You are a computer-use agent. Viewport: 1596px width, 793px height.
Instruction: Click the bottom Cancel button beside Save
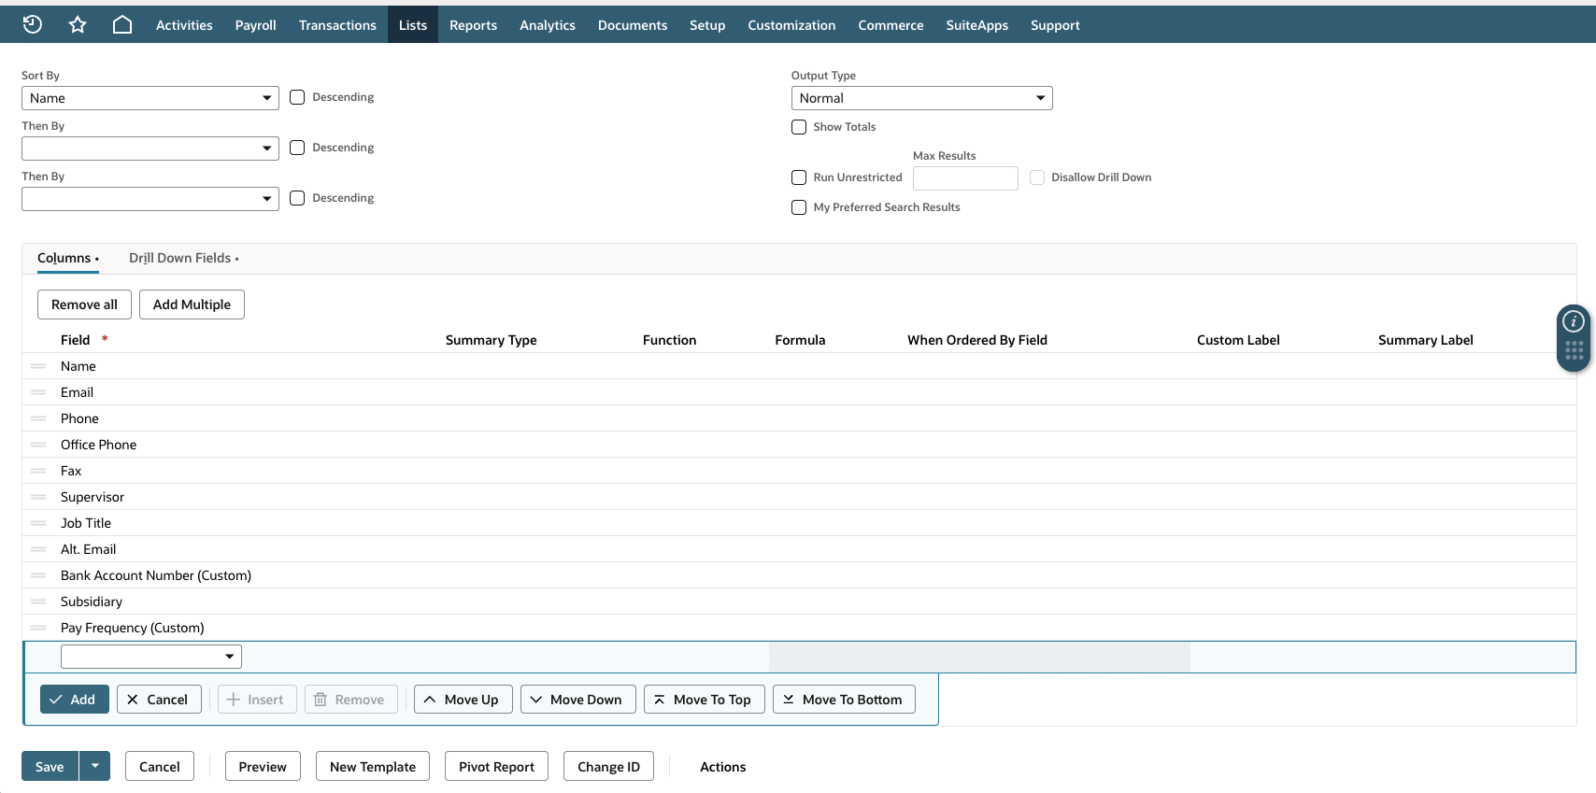click(160, 766)
